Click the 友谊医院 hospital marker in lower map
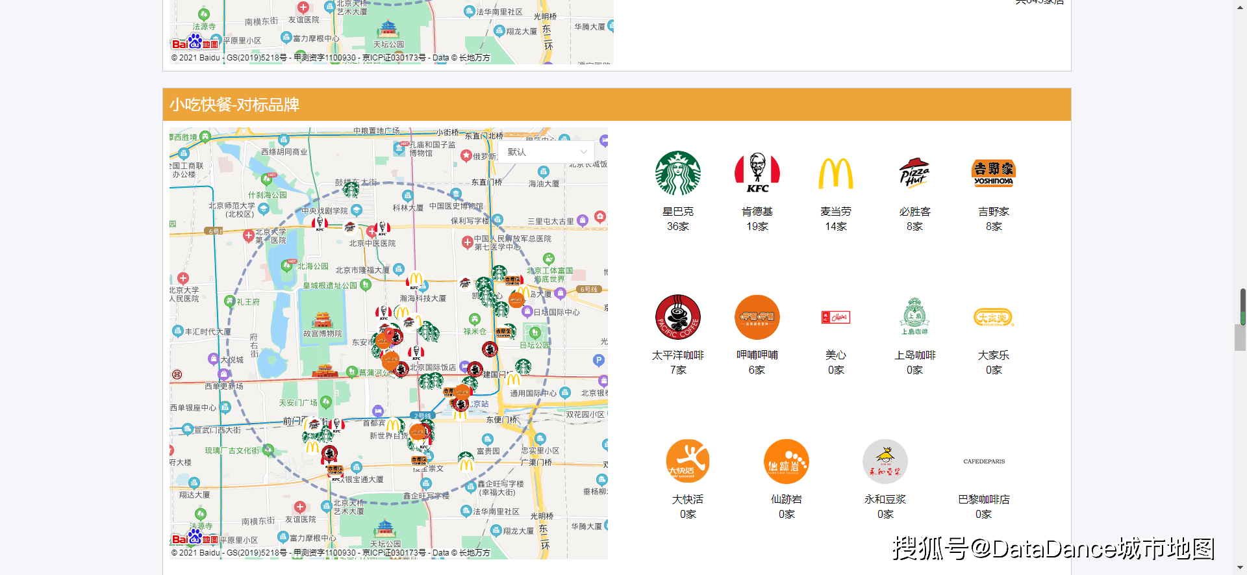Screen dimensions: 1247x575 coord(299,507)
